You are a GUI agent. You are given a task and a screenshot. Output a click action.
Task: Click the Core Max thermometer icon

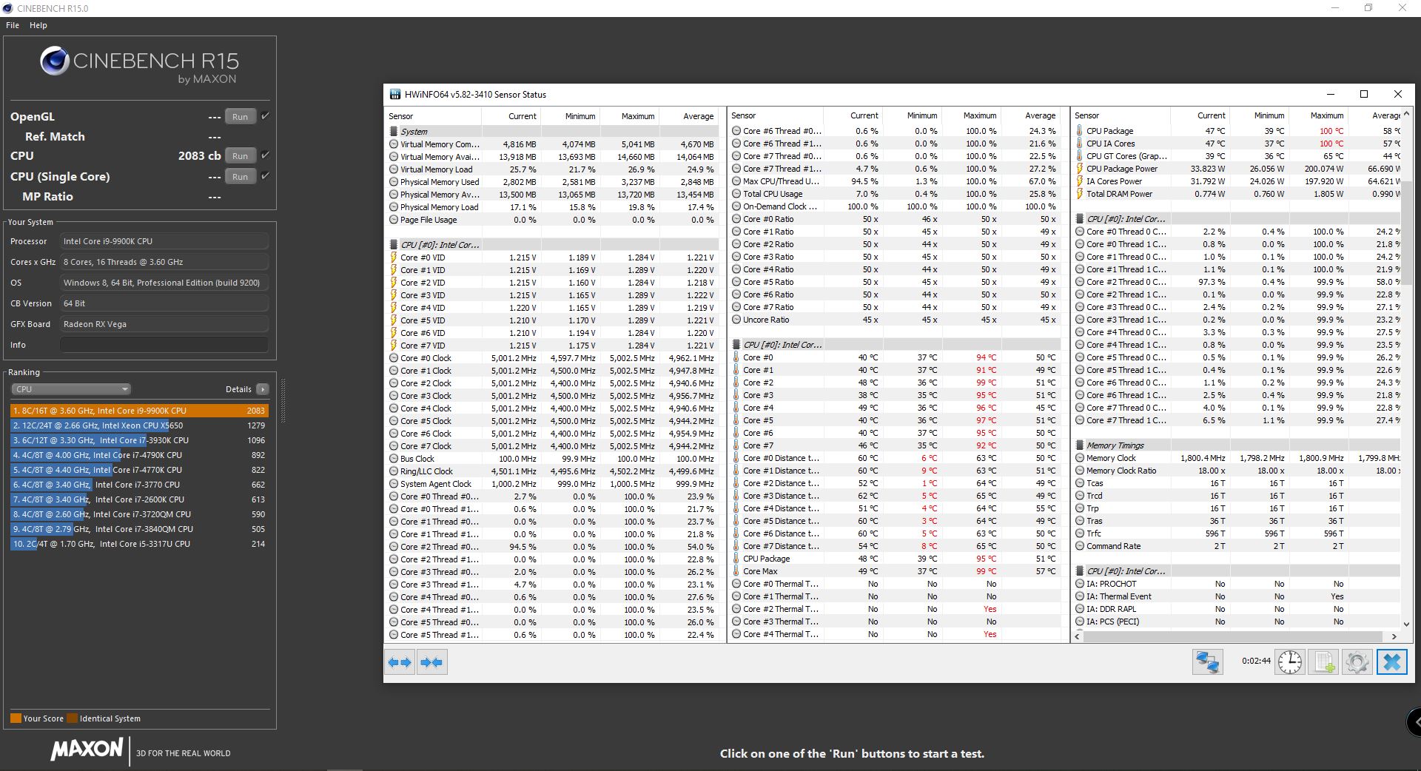point(736,571)
